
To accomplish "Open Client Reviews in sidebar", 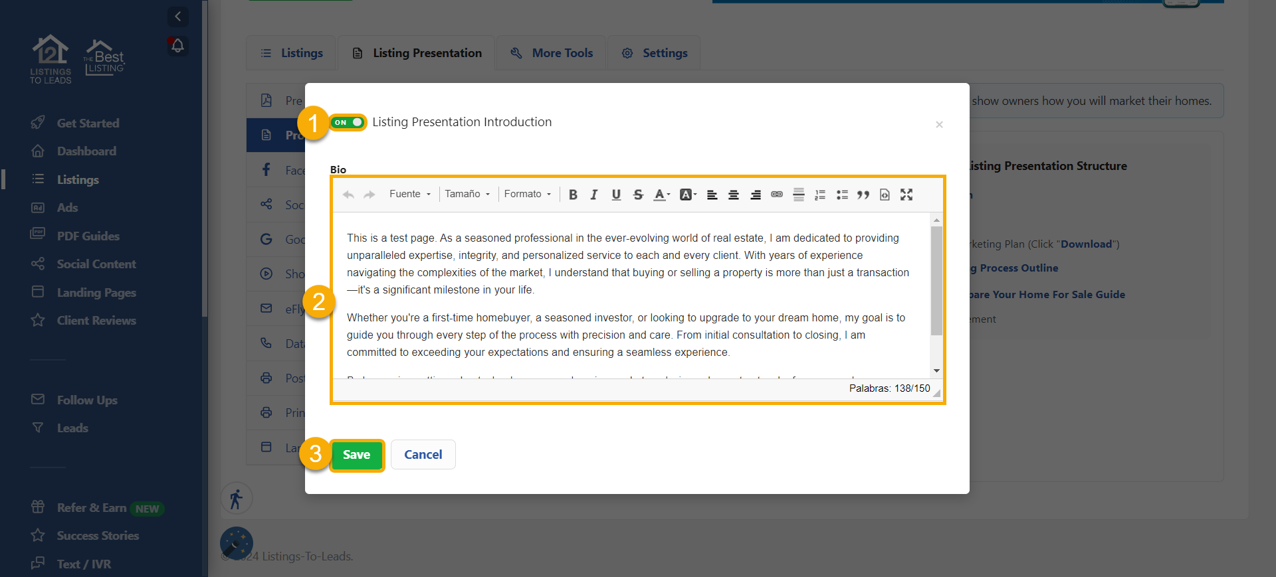I will pos(83,321).
